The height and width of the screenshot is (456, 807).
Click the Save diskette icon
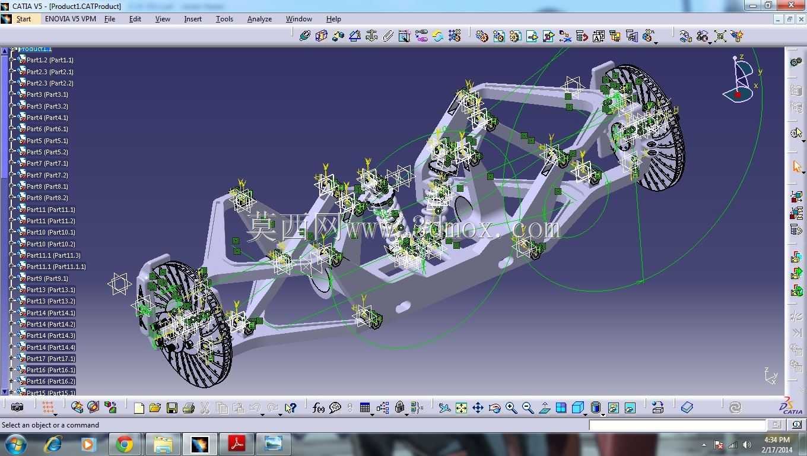pos(172,407)
